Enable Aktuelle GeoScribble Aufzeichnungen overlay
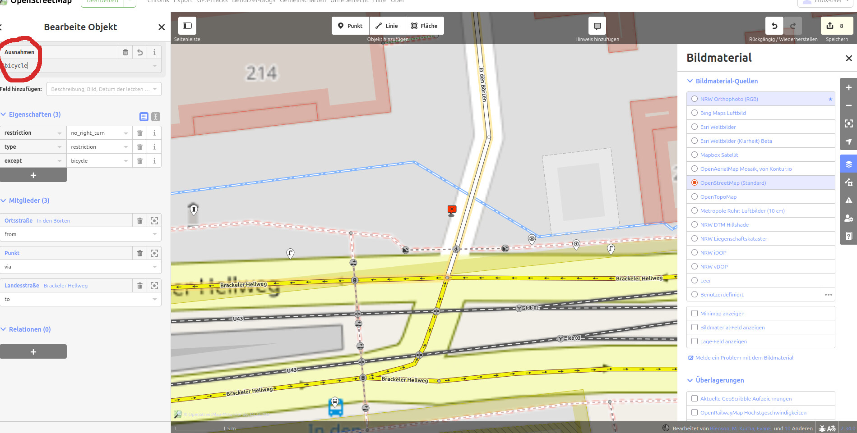The height and width of the screenshot is (433, 857). coord(695,399)
